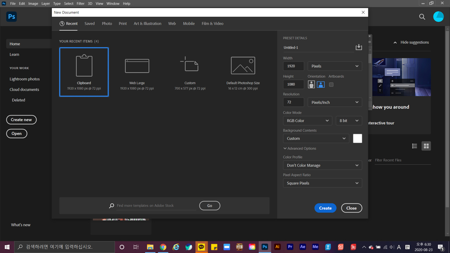Select landscape orientation icon
This screenshot has width=450, height=253.
[x=320, y=84]
